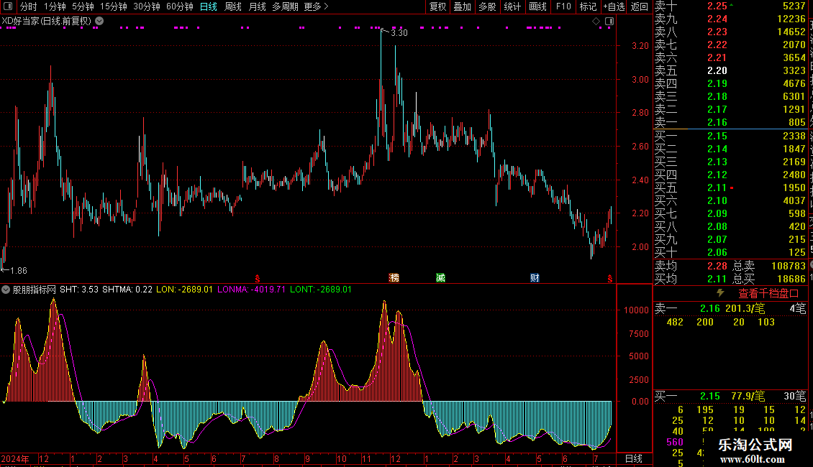Click the 叠加 overlay button
813x467 pixels.
coord(463,6)
